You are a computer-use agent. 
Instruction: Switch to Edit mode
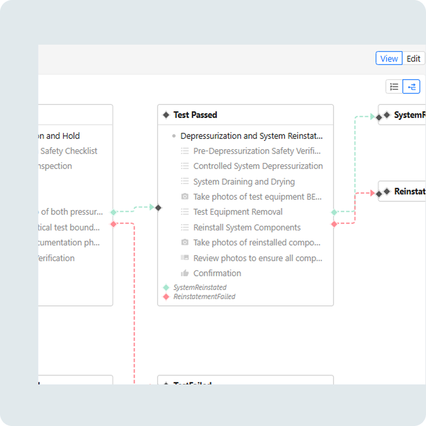[413, 58]
